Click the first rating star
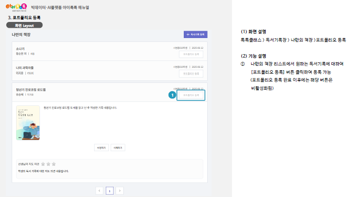350x197 pixels. click(x=43, y=164)
